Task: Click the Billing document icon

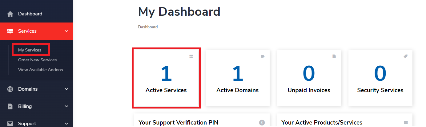Action: (x=10, y=106)
